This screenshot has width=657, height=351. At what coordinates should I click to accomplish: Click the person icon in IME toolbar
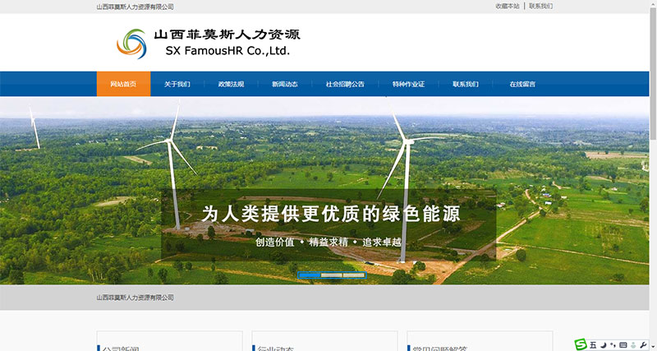(632, 344)
